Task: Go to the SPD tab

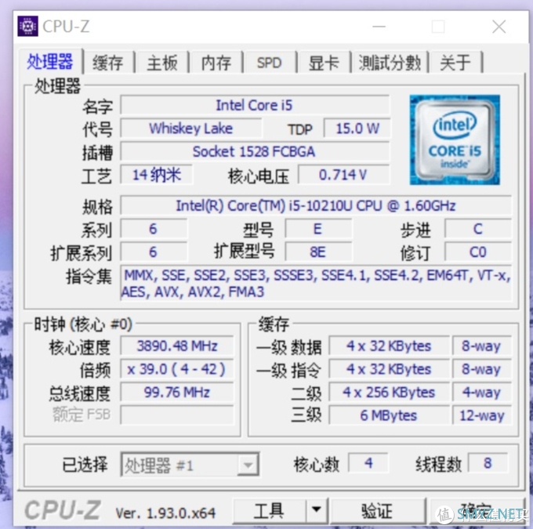Action: tap(269, 63)
